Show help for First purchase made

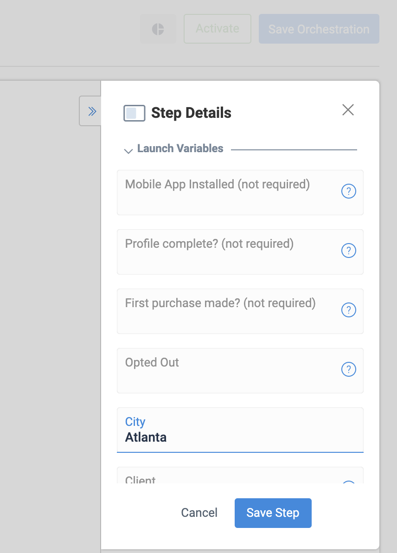[x=348, y=310]
